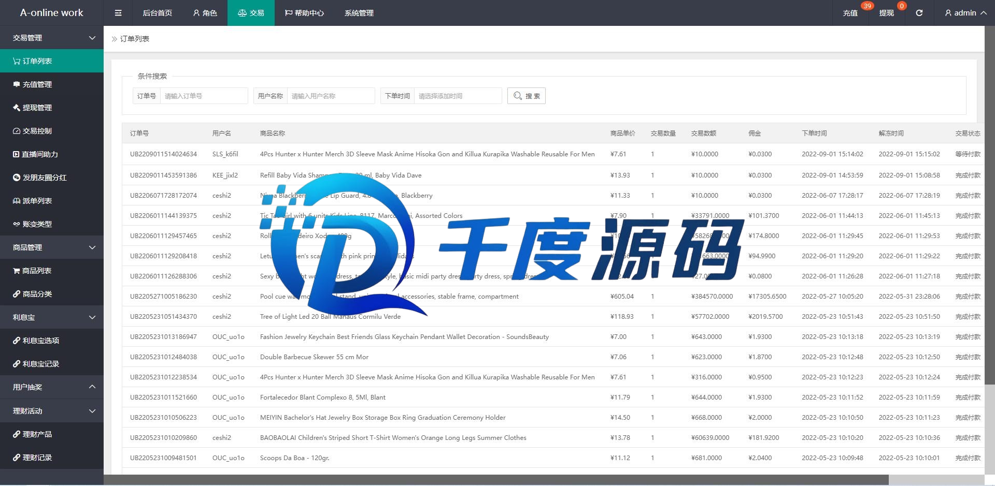995x486 pixels.
Task: Expand the 交易管理 sidebar section
Action: (52, 38)
